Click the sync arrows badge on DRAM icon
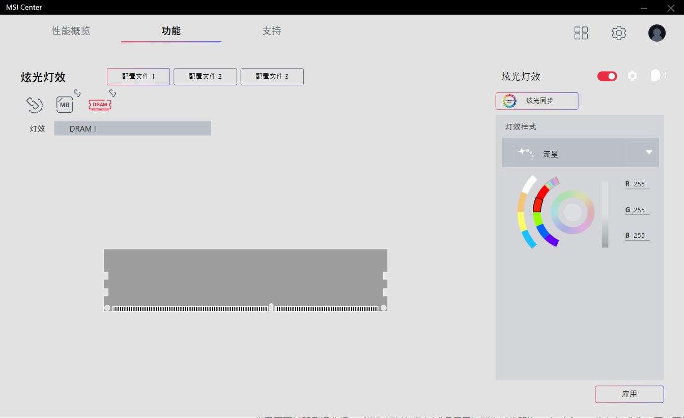Image resolution: width=684 pixels, height=418 pixels. [112, 93]
